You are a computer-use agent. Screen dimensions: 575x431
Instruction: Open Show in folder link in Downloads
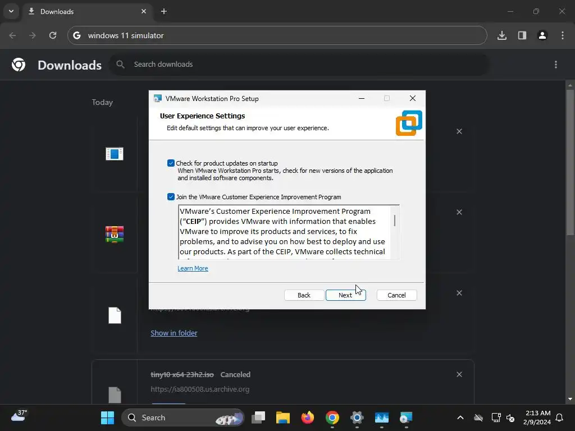(174, 333)
